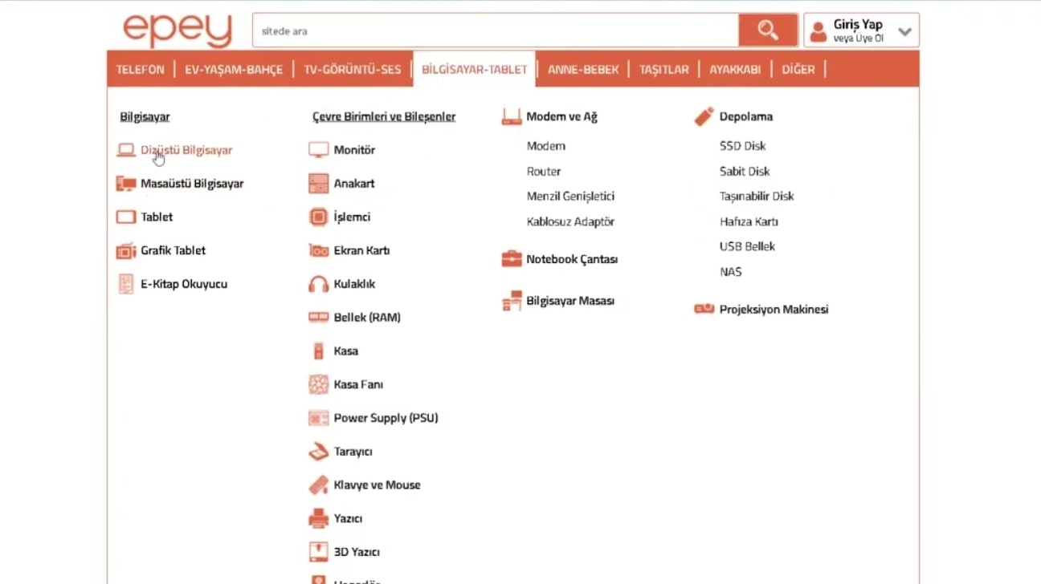
Task: Click the printer icon next to Yazıcı
Action: (319, 518)
